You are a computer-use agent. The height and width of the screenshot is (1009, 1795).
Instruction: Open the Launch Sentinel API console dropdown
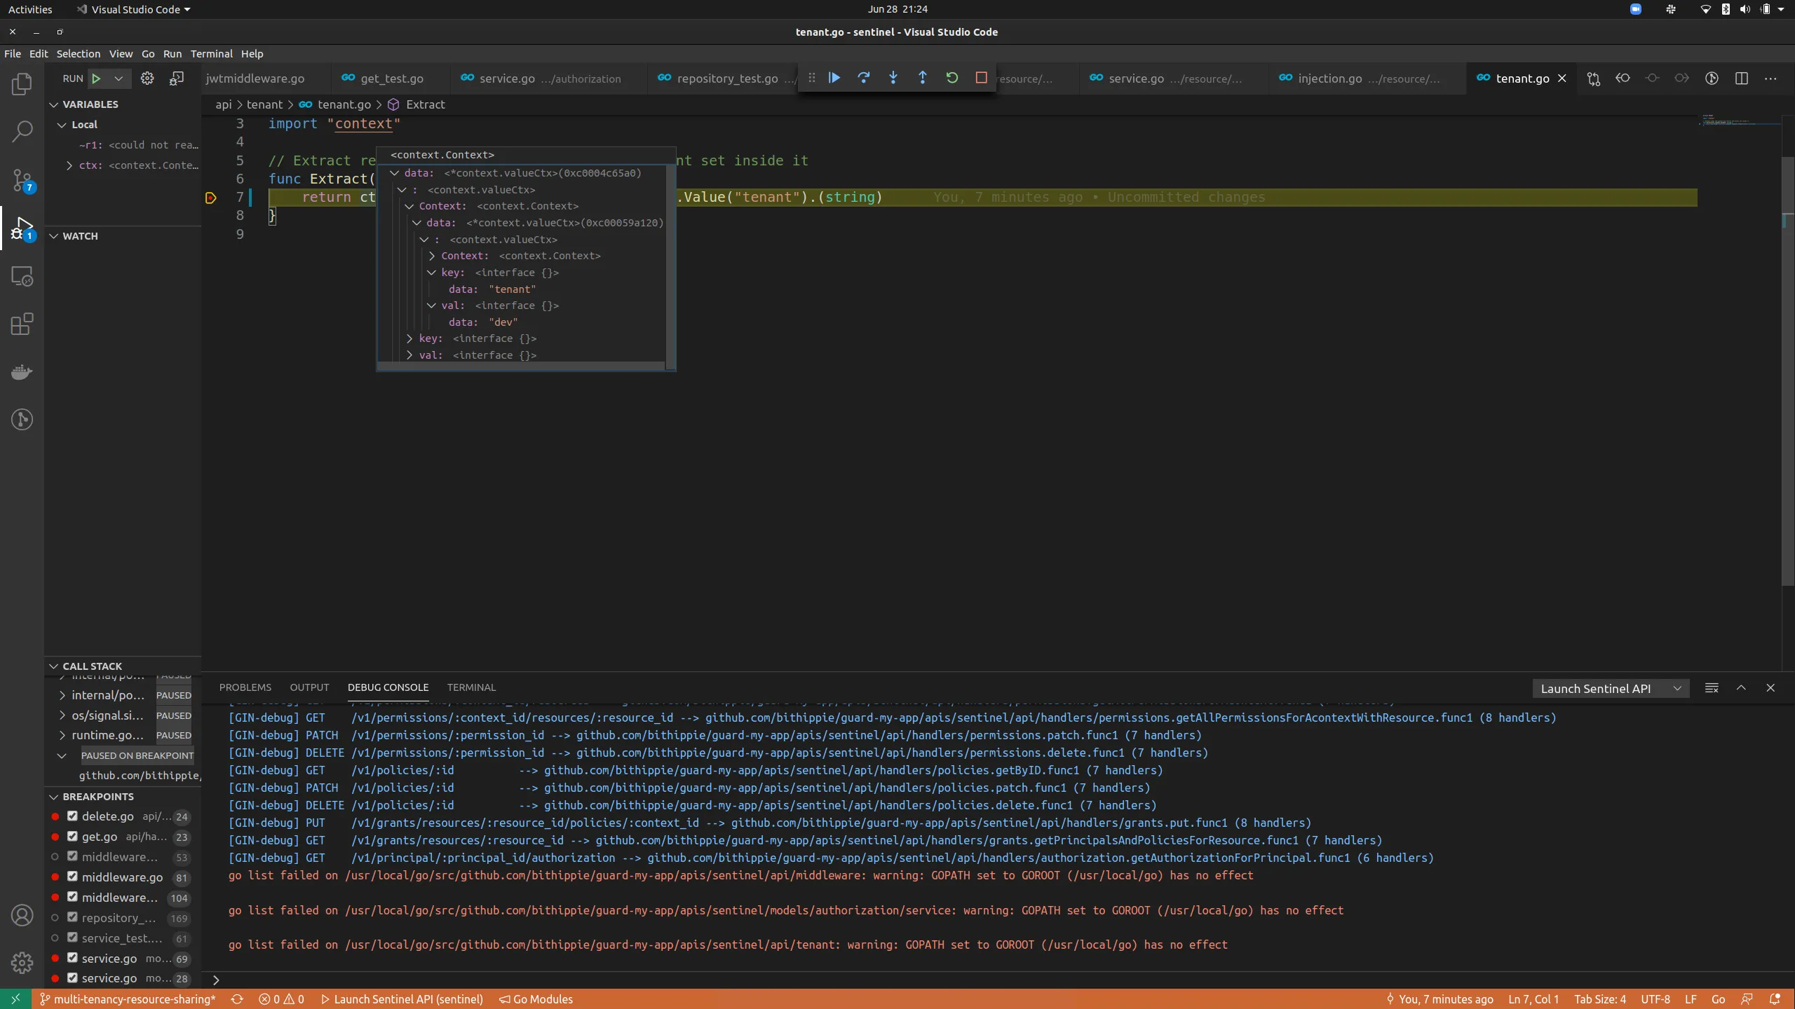(x=1610, y=688)
